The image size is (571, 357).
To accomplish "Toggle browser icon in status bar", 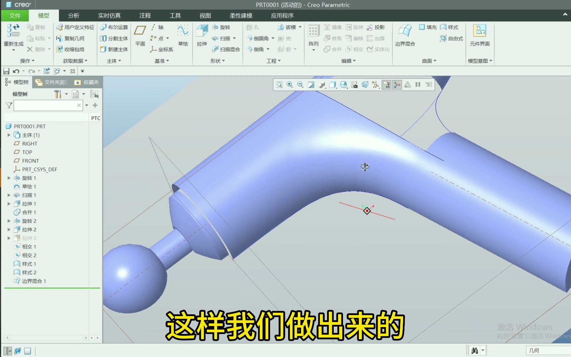I will point(18,351).
